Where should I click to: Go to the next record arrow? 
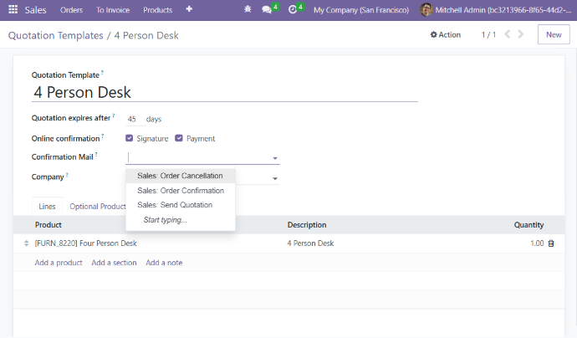[521, 35]
